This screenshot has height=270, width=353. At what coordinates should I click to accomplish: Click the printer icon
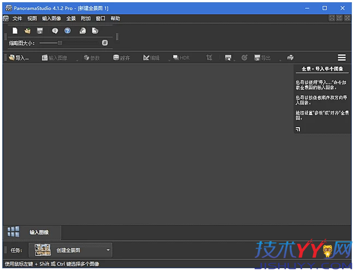[290, 58]
